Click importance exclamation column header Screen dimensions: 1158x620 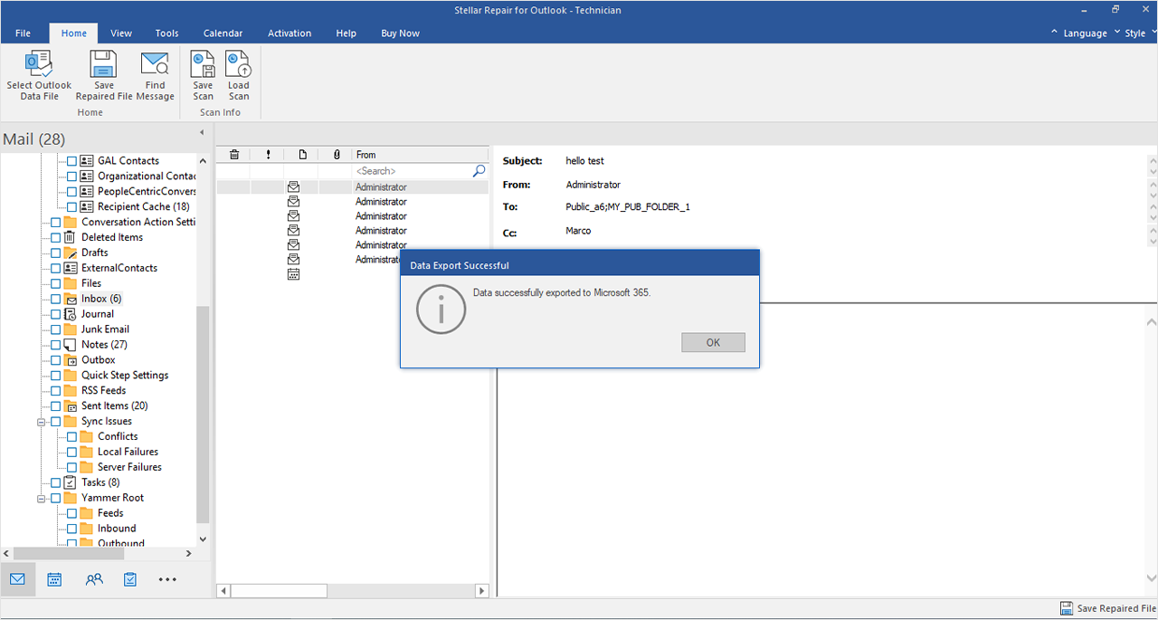pyautogui.click(x=269, y=155)
